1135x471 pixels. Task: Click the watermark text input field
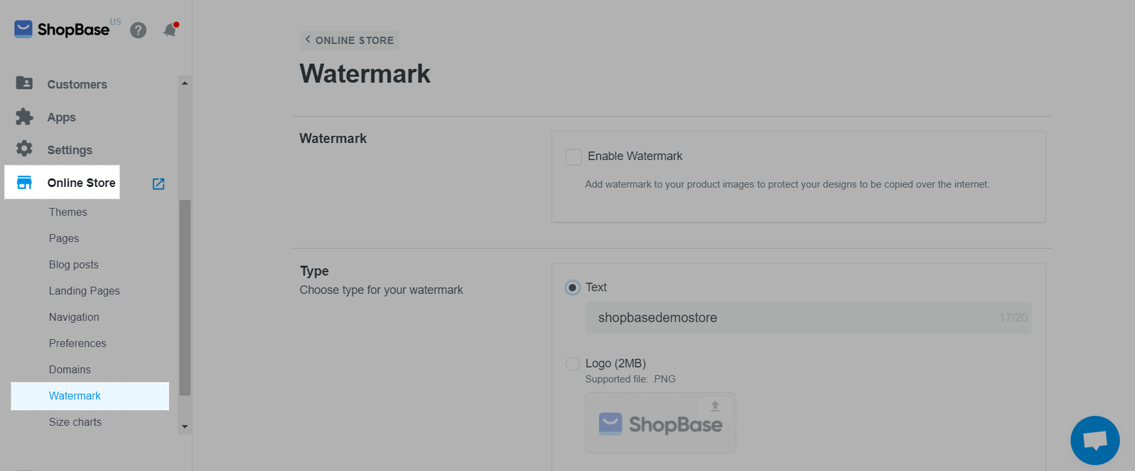(808, 317)
